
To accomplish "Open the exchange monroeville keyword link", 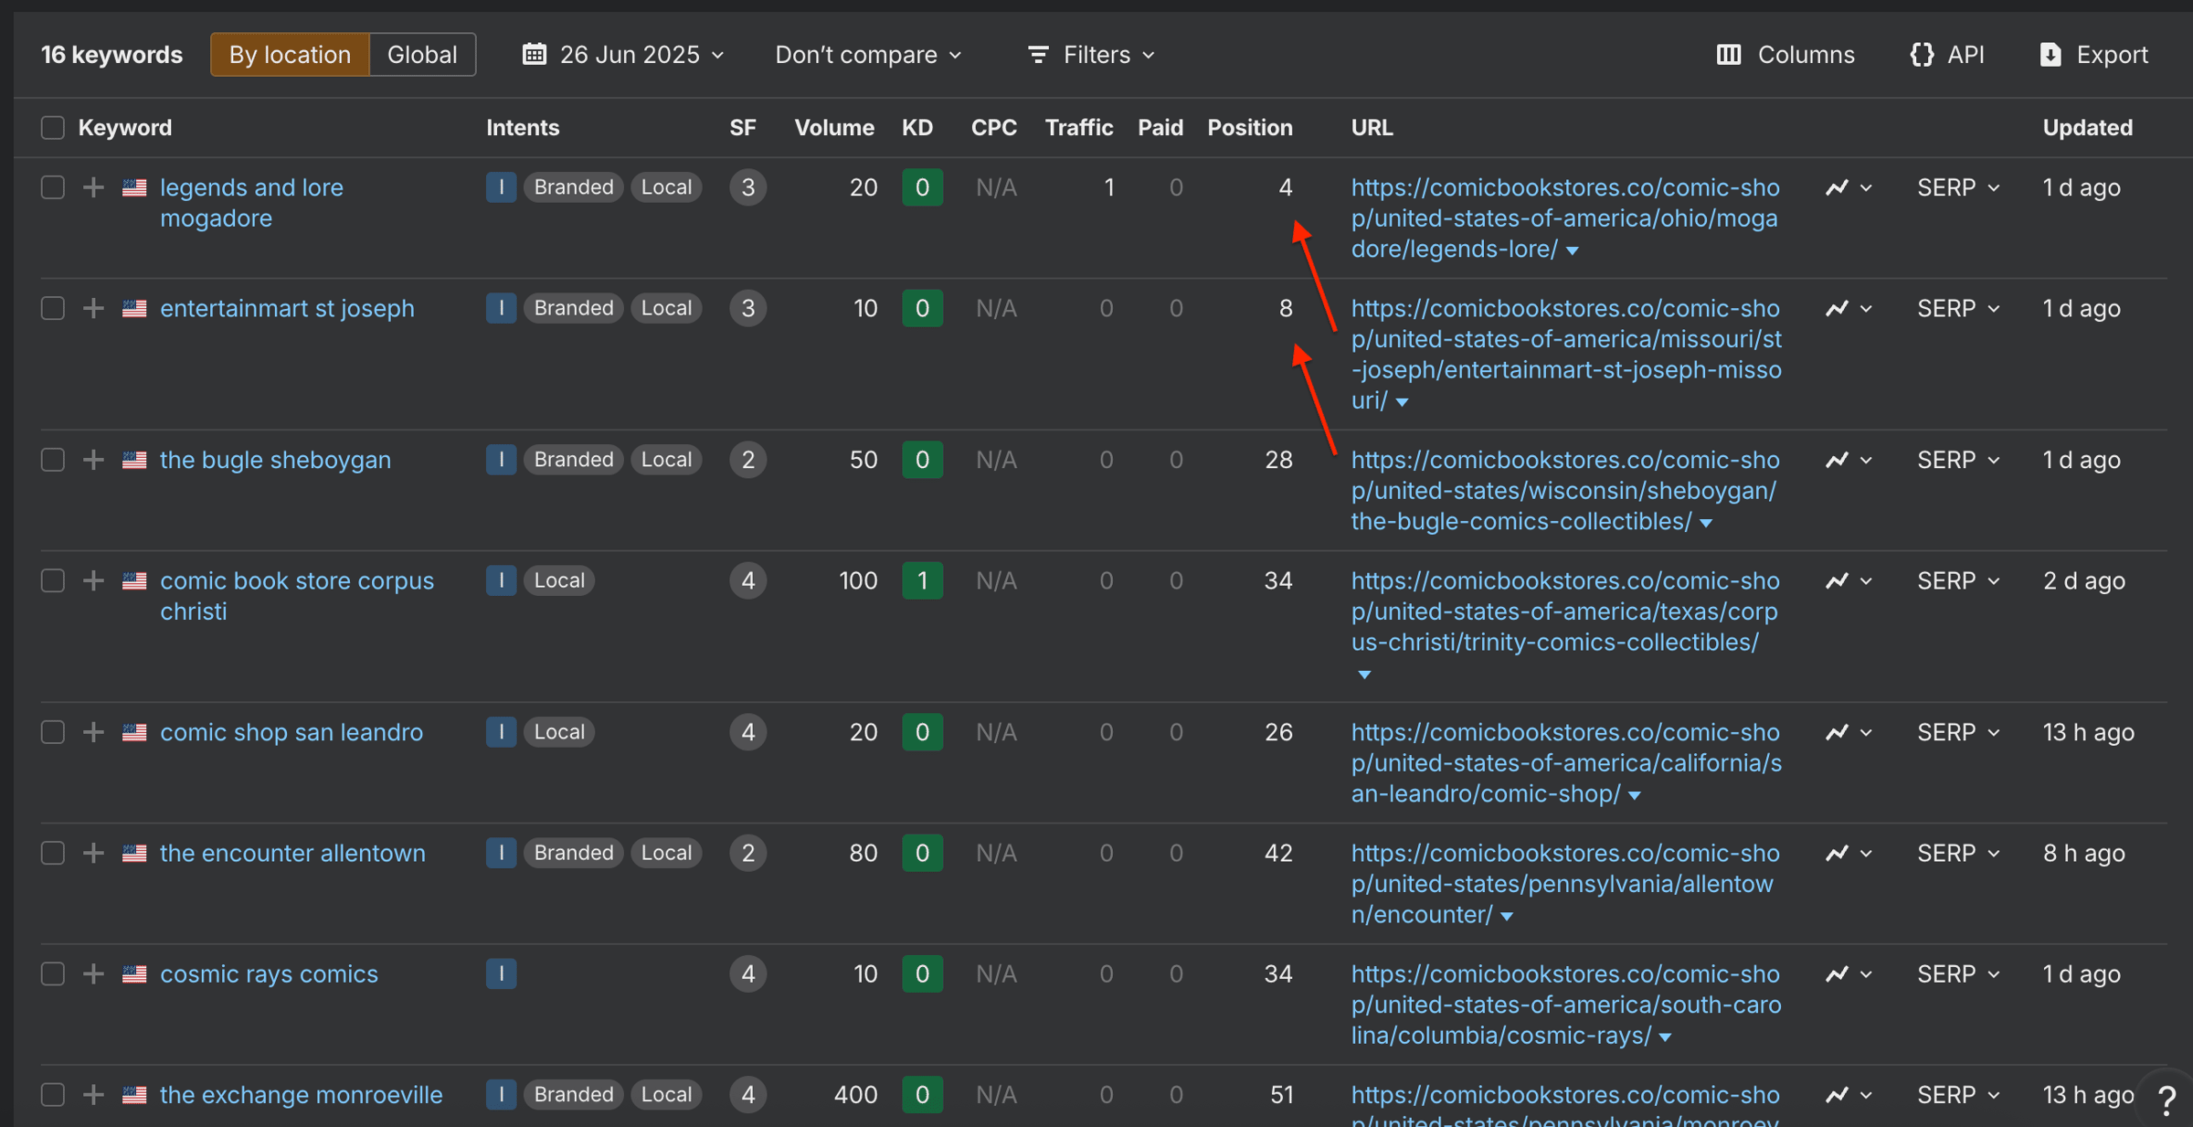I will click(301, 1094).
